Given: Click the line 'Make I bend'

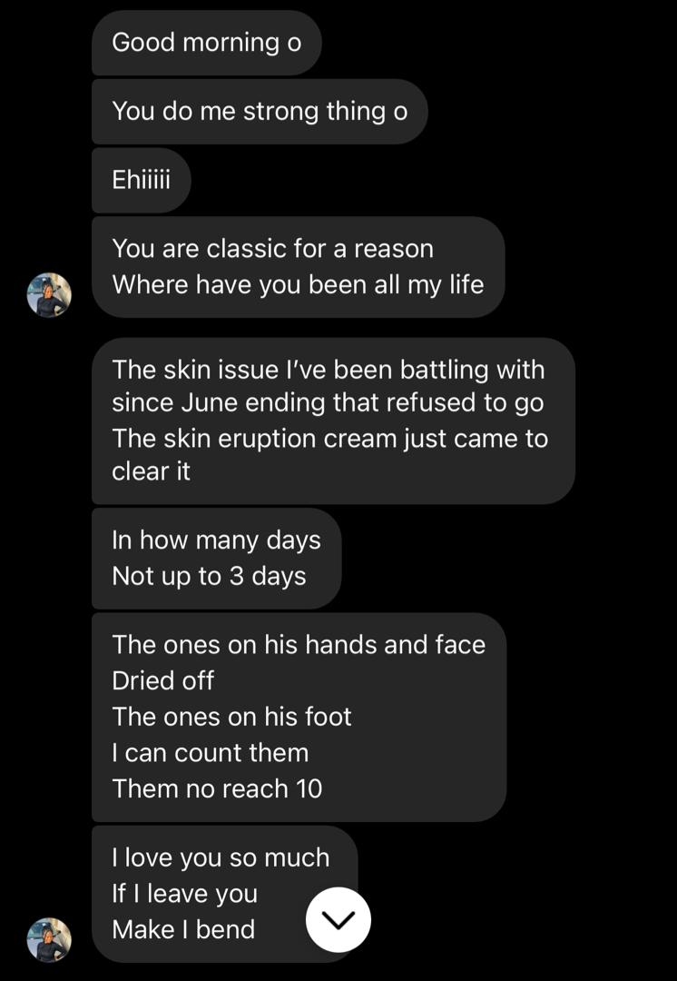Looking at the screenshot, I should point(184,930).
